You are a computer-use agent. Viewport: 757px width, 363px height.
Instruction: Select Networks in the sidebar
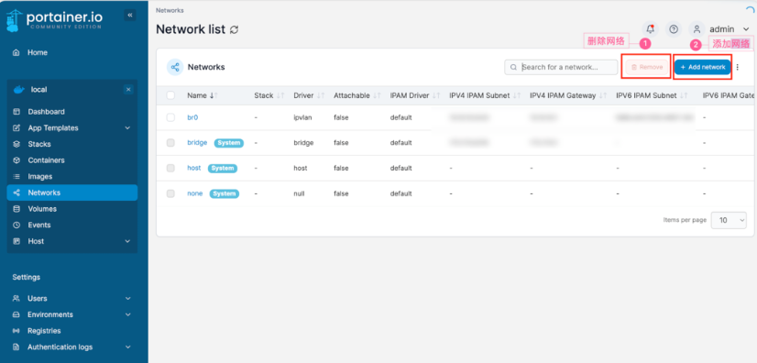click(x=71, y=192)
